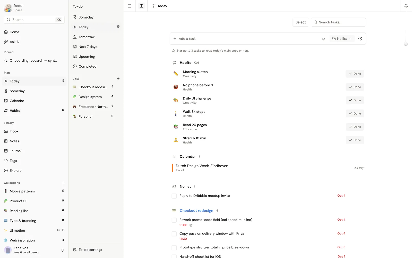Click the Recall space avatar
This screenshot has width=412, height=258.
8,8
